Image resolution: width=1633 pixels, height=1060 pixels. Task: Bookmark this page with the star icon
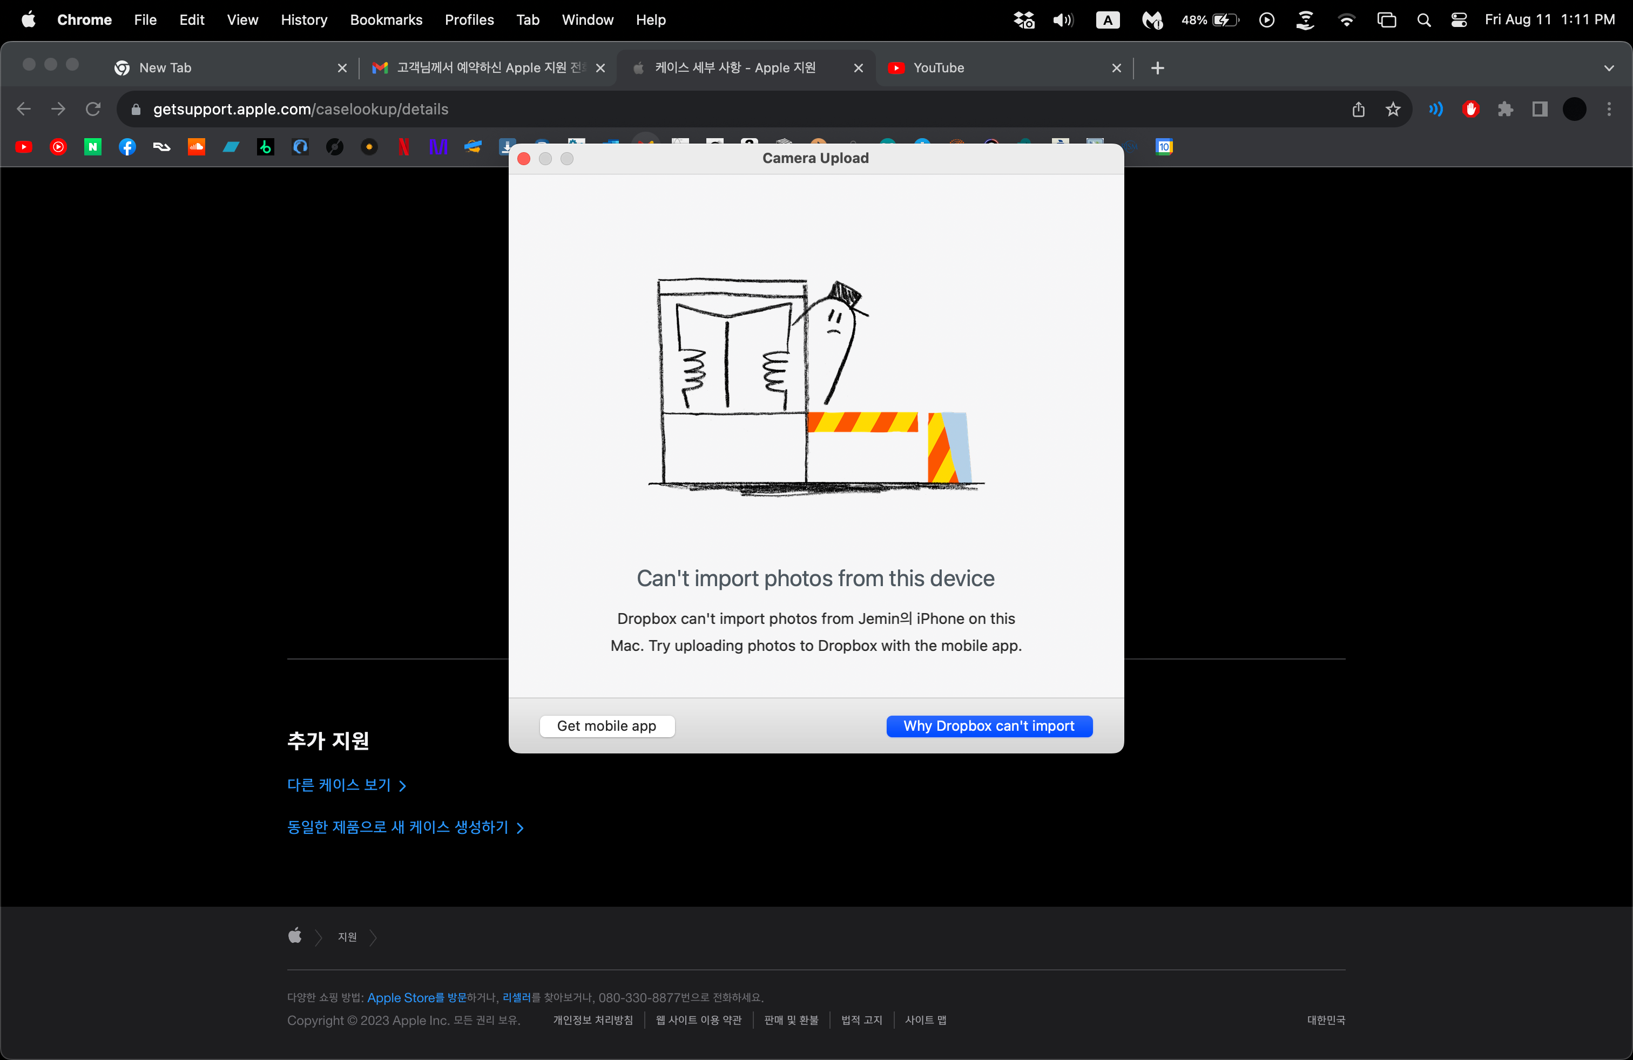tap(1393, 109)
